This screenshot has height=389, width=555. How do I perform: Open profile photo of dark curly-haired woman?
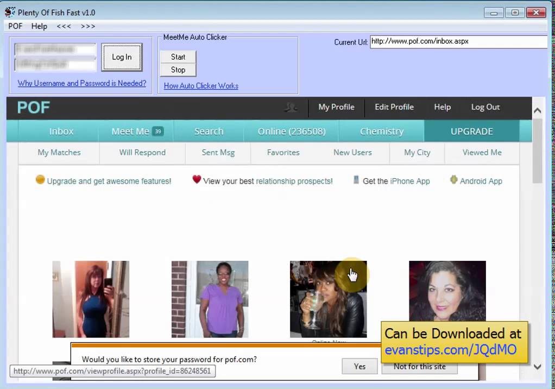point(447,291)
